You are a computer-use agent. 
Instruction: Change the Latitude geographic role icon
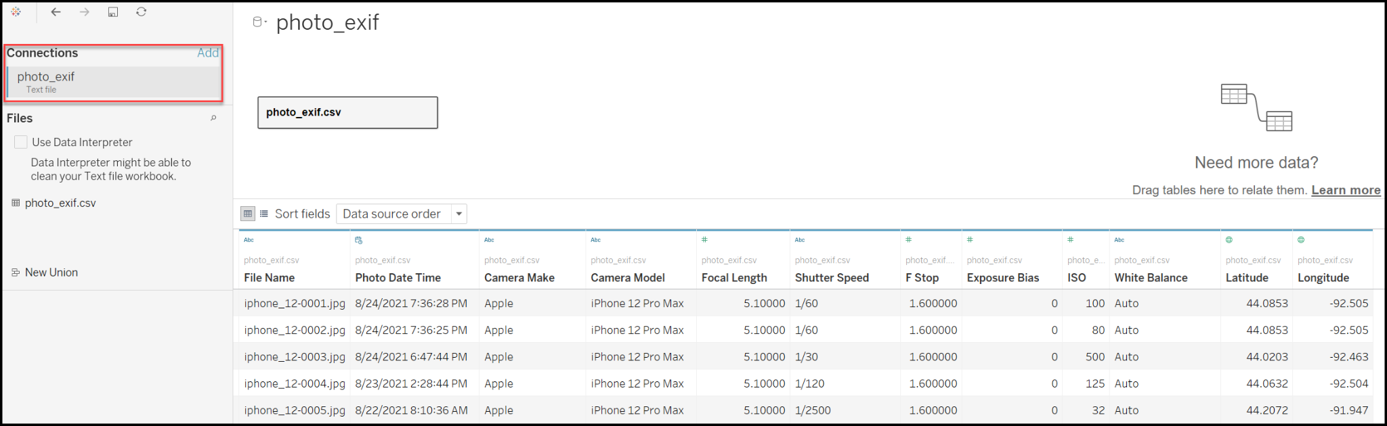[1229, 240]
